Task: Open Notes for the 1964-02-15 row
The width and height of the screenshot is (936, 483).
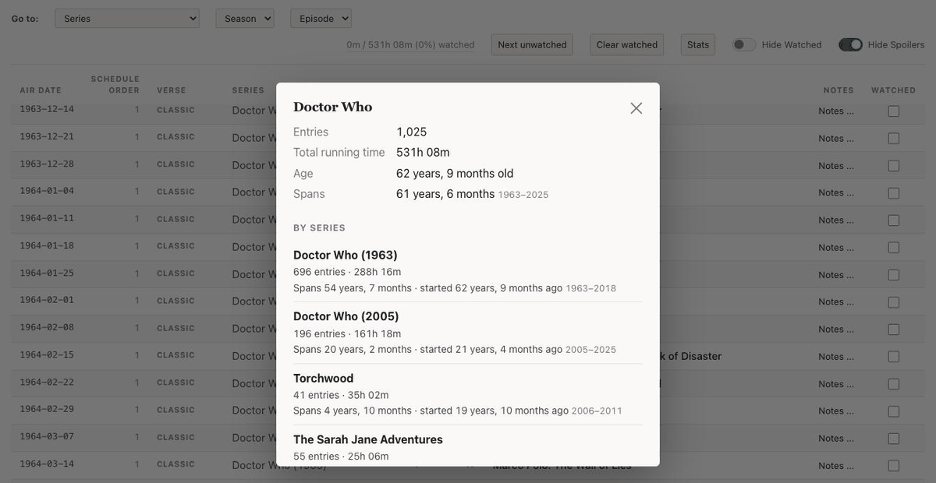Action: coord(836,356)
